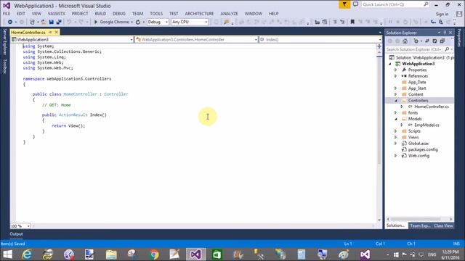465x261 pixels.
Task: Open File Explorer from the taskbar
Action: (111, 254)
